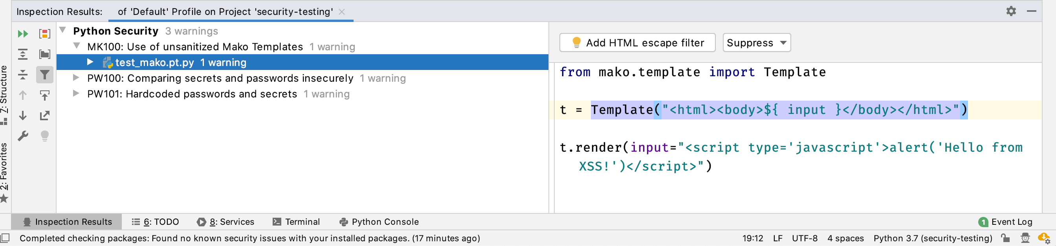Click the yellow lightbulb on fix button
Screen dimensions: 1056x246
click(576, 42)
